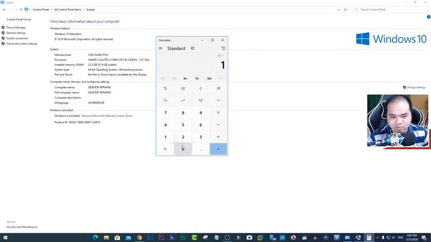Click the CE clear entry key
The image size is (431, 242).
click(183, 88)
